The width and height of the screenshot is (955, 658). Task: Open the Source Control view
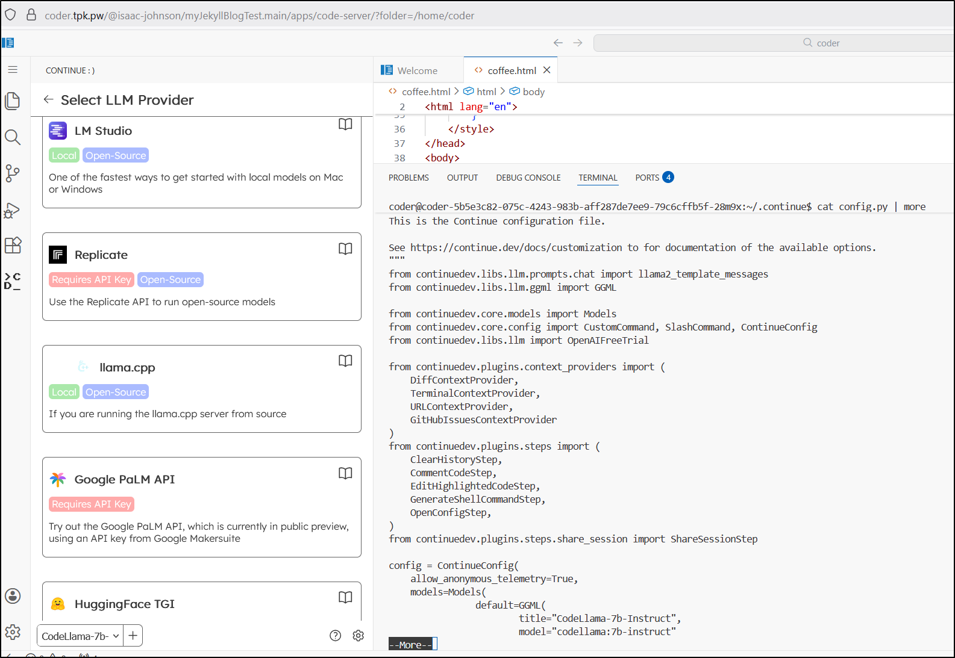point(13,173)
